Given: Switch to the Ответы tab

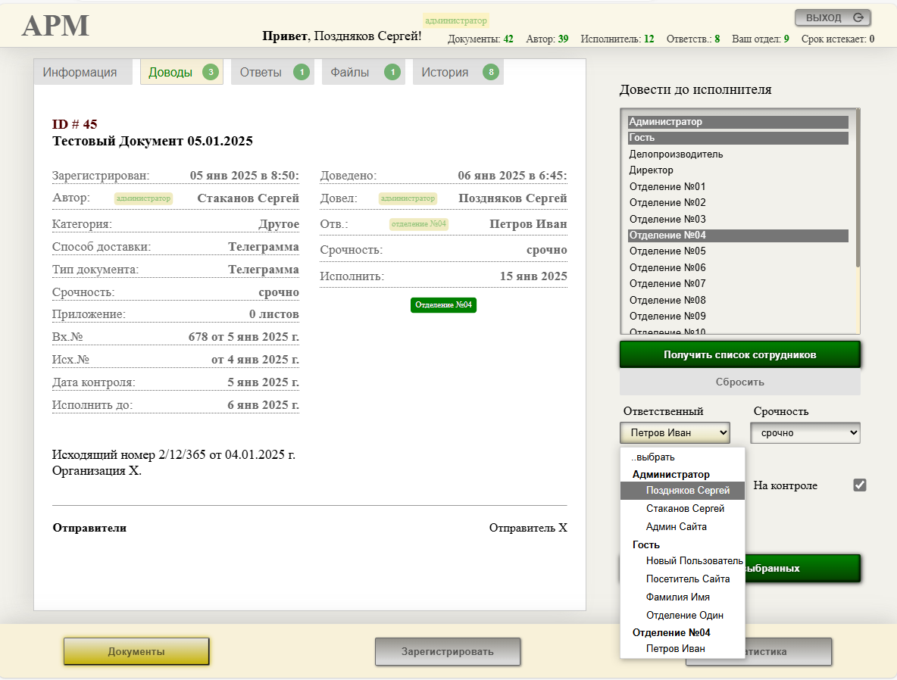Looking at the screenshot, I should click(272, 72).
